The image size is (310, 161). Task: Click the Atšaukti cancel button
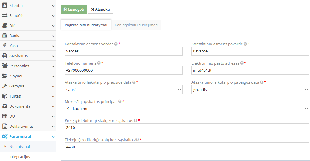(x=100, y=9)
